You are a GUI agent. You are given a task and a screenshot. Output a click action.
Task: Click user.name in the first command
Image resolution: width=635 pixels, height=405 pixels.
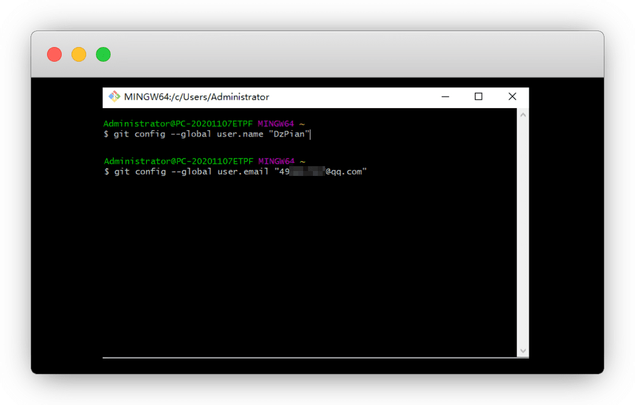[240, 134]
